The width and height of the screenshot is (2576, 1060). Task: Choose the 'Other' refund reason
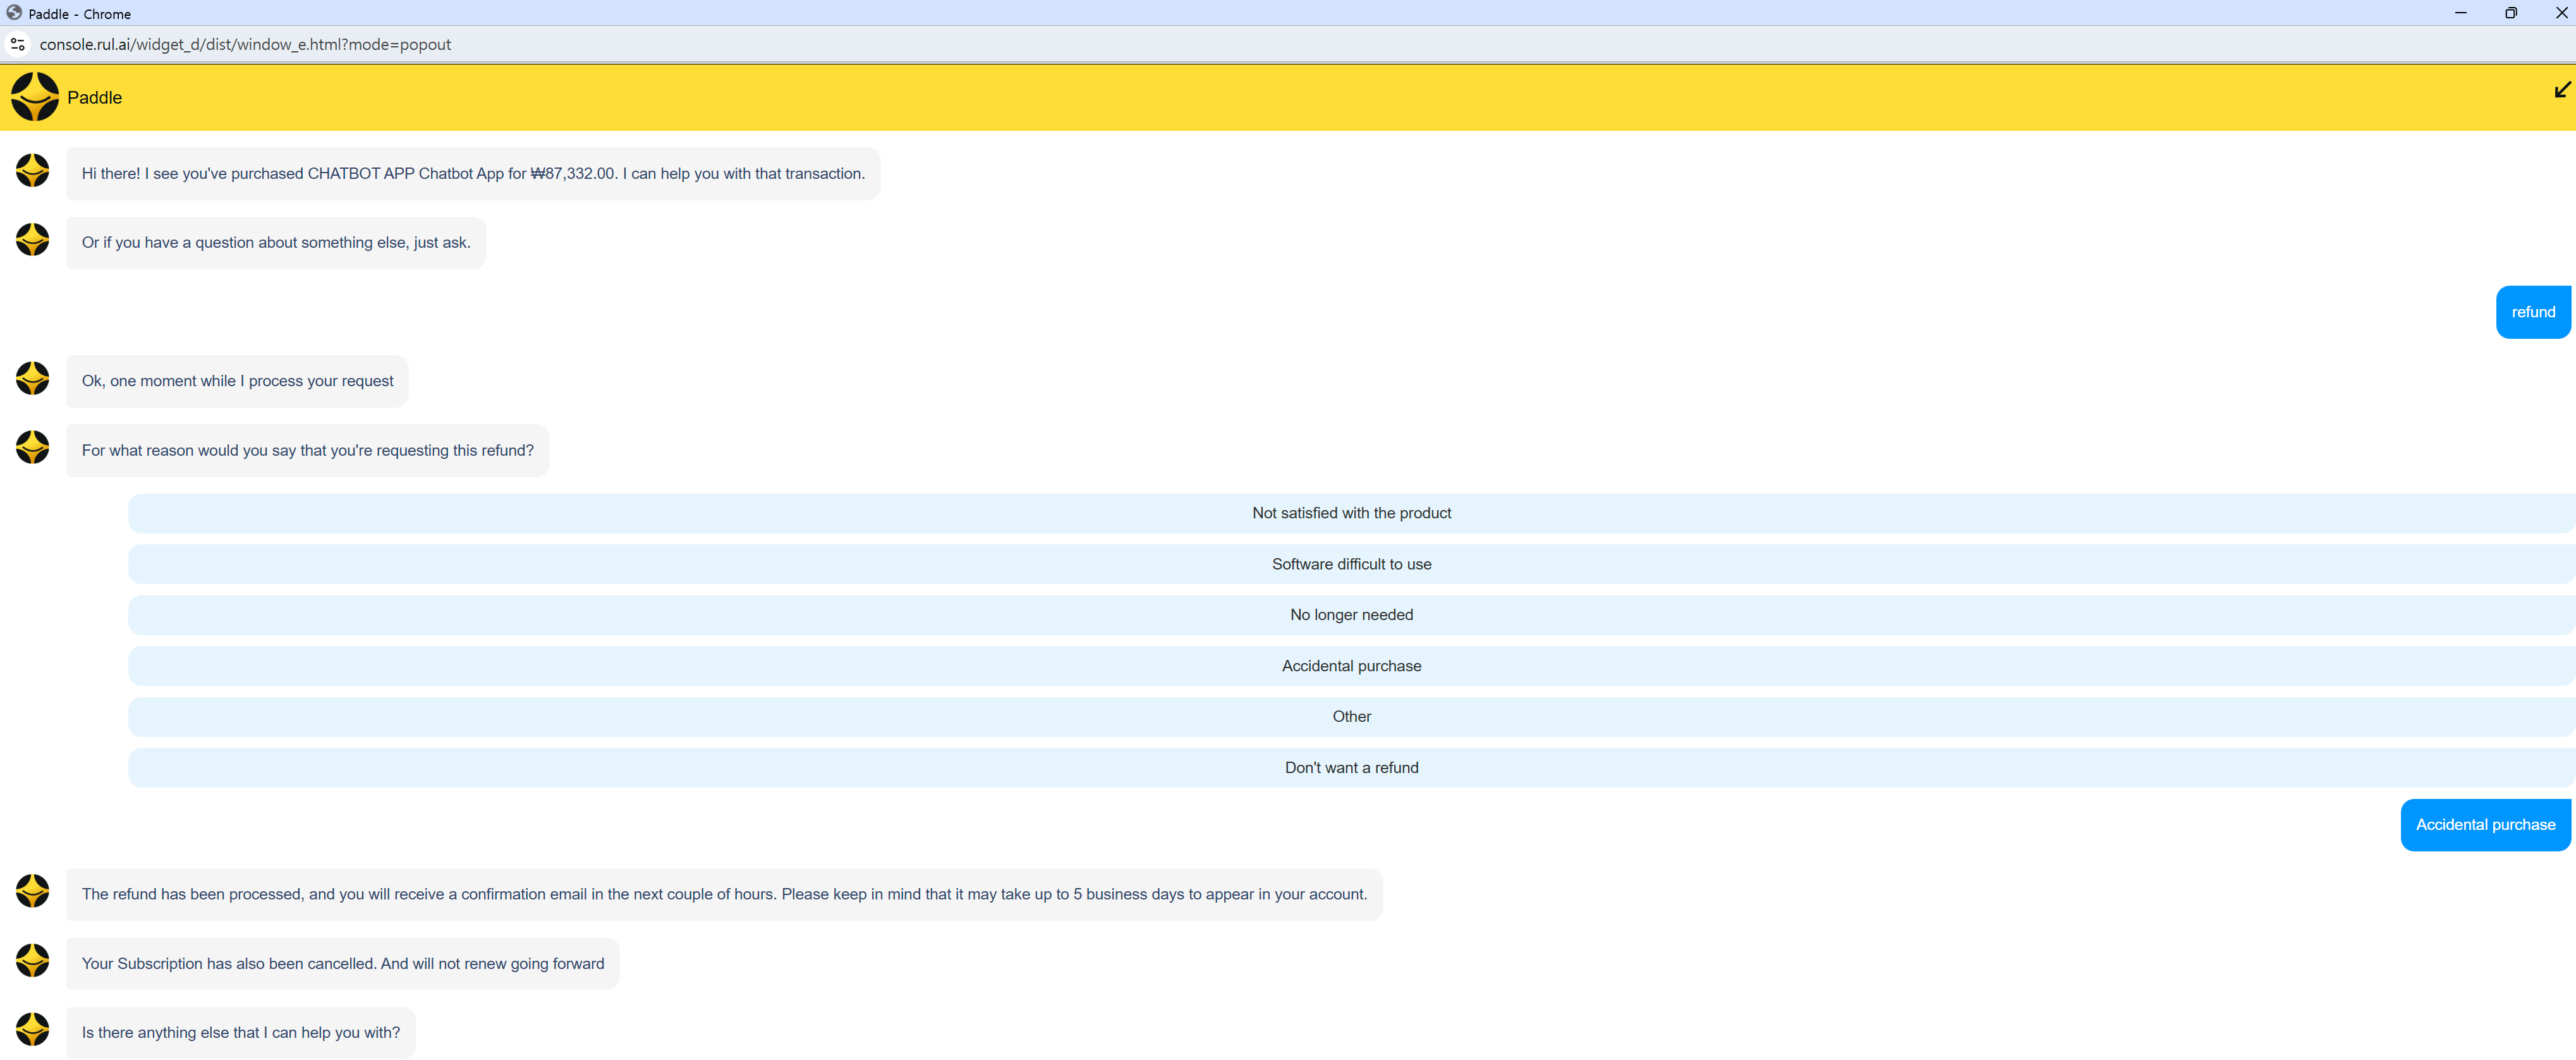click(1350, 717)
